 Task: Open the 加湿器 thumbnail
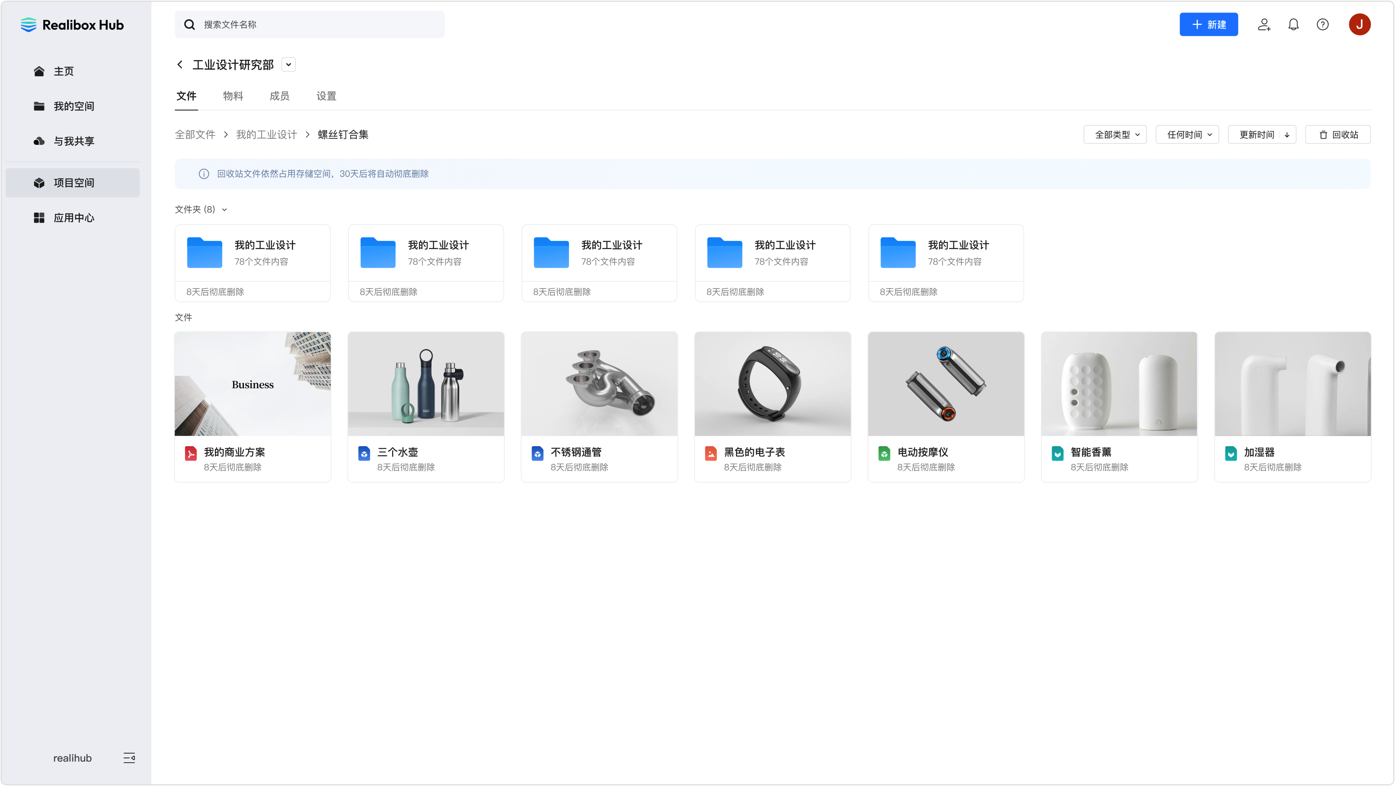[x=1292, y=384]
